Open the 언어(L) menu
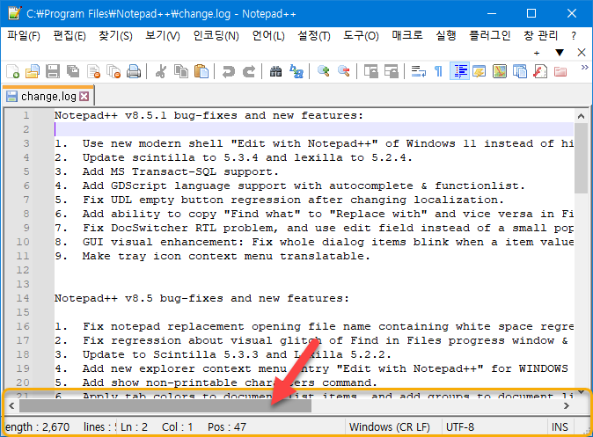This screenshot has width=593, height=437. [268, 36]
